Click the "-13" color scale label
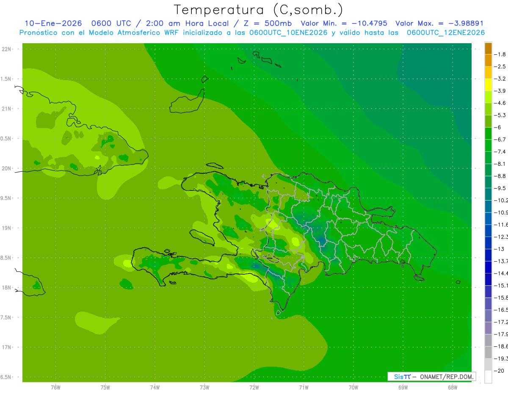The height and width of the screenshot is (393, 508). (500, 249)
